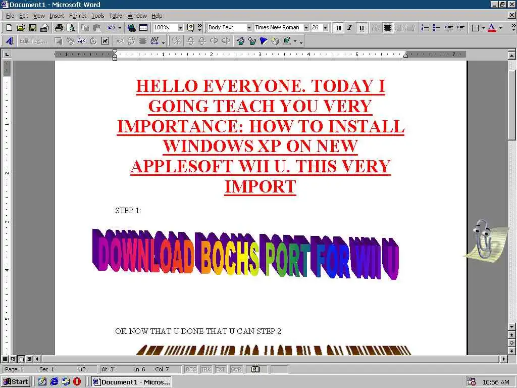Launch Opera from the quick launch bar
Screen dimensions: 517x388
point(77,382)
